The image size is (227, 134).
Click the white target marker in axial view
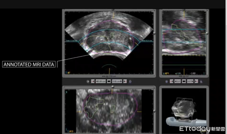coord(102,52)
